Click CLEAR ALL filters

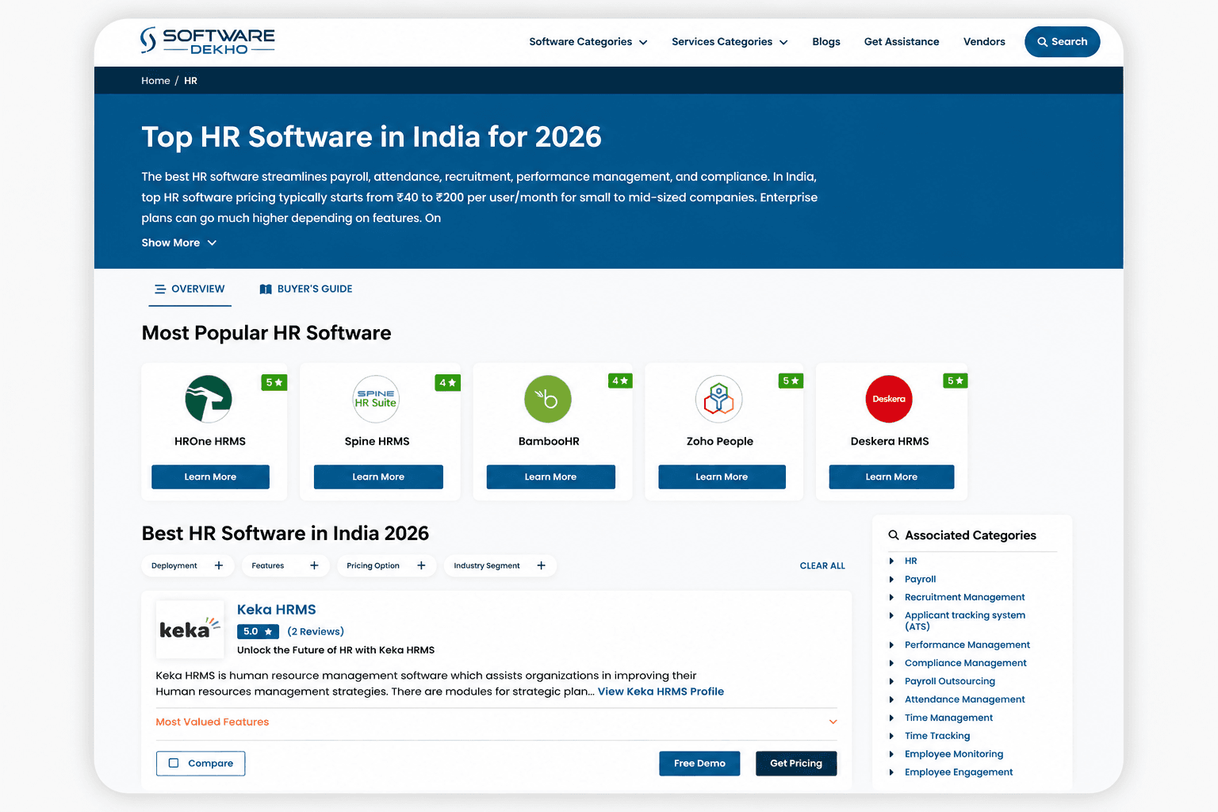(x=822, y=566)
